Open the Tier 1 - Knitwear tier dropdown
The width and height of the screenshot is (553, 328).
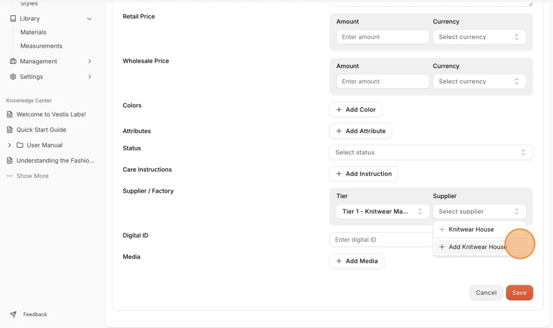pyautogui.click(x=383, y=211)
